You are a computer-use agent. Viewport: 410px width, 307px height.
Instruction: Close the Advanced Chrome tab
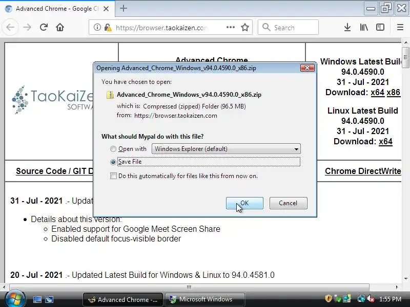(x=106, y=9)
